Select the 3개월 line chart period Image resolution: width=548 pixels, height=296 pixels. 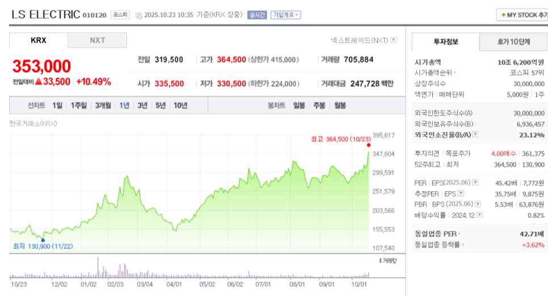103,105
